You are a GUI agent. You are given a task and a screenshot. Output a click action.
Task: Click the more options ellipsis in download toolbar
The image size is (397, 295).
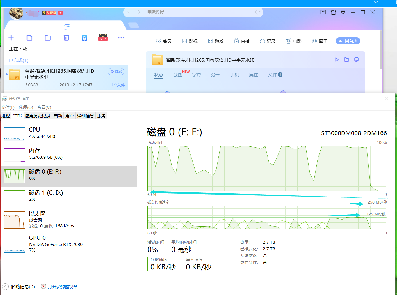coord(121,38)
